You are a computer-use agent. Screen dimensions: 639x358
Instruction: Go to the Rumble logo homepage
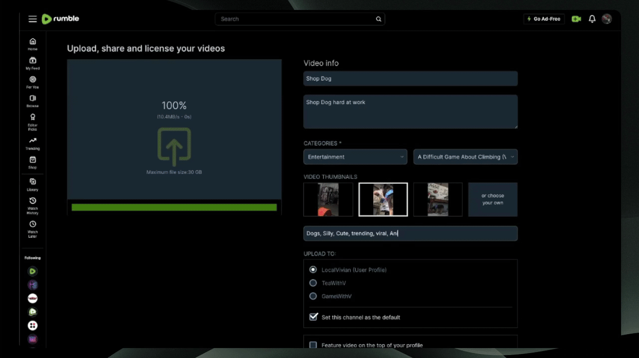click(x=60, y=19)
